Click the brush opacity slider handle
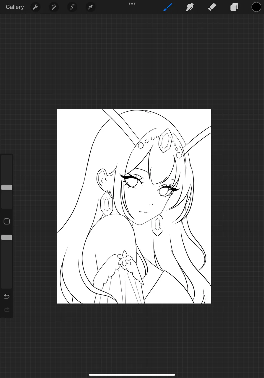The height and width of the screenshot is (378, 264). pyautogui.click(x=6, y=237)
